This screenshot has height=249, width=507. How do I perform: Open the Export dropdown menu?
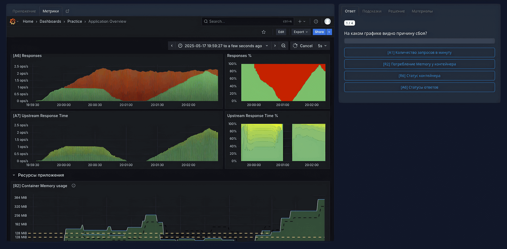(x=301, y=32)
